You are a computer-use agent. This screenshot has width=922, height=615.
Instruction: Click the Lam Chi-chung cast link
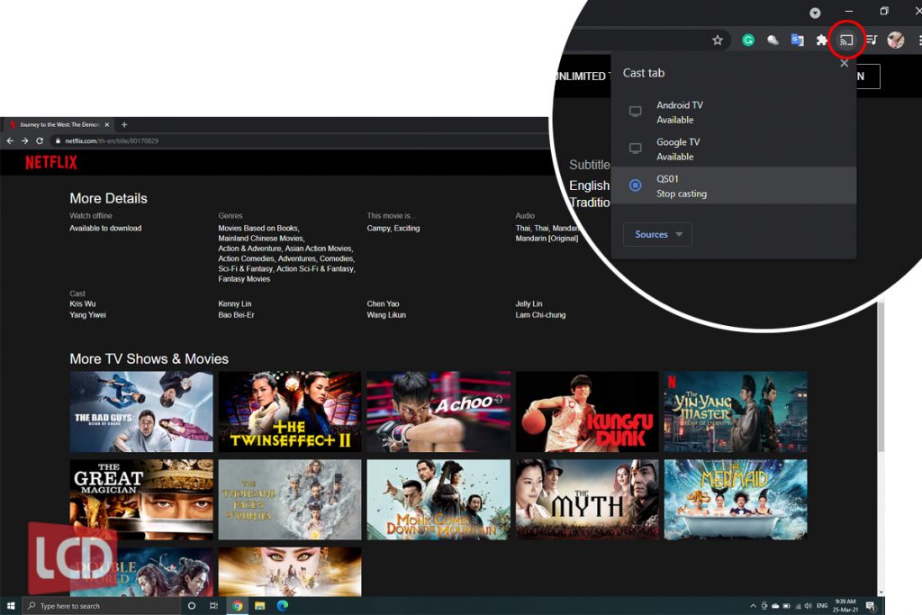click(540, 315)
